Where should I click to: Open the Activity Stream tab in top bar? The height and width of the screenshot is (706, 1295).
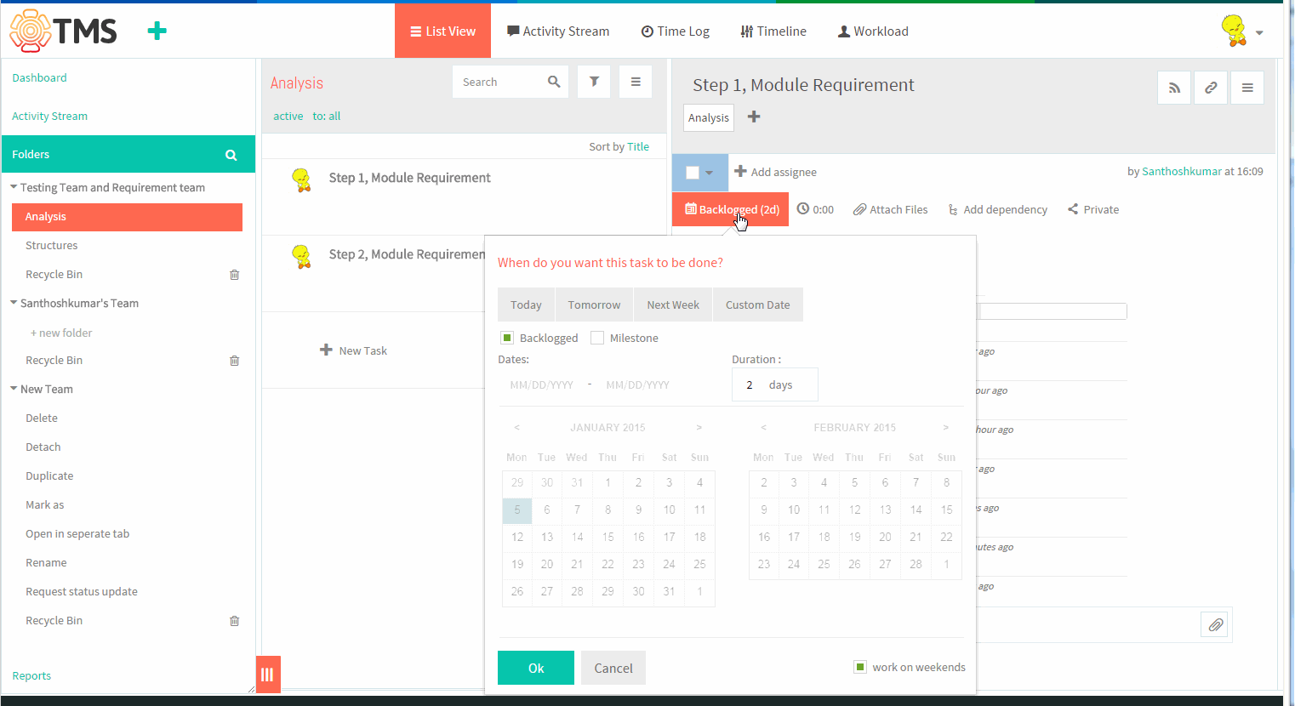[x=558, y=31]
